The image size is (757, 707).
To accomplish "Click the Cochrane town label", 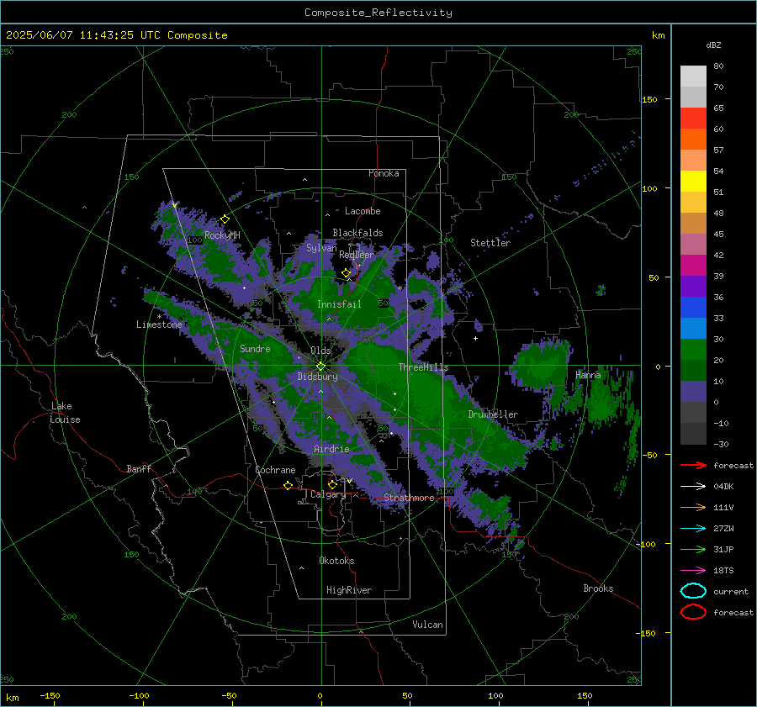I will click(275, 470).
